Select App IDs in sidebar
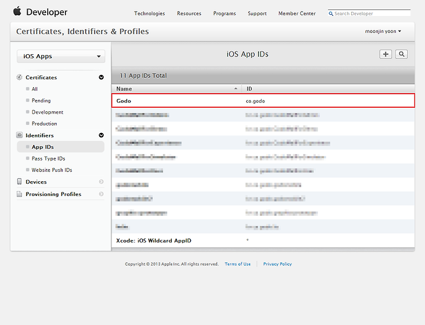This screenshot has height=325, width=425. (x=60, y=147)
